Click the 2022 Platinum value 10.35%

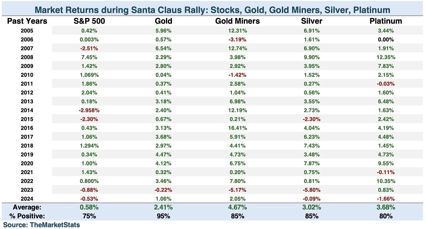[386, 181]
